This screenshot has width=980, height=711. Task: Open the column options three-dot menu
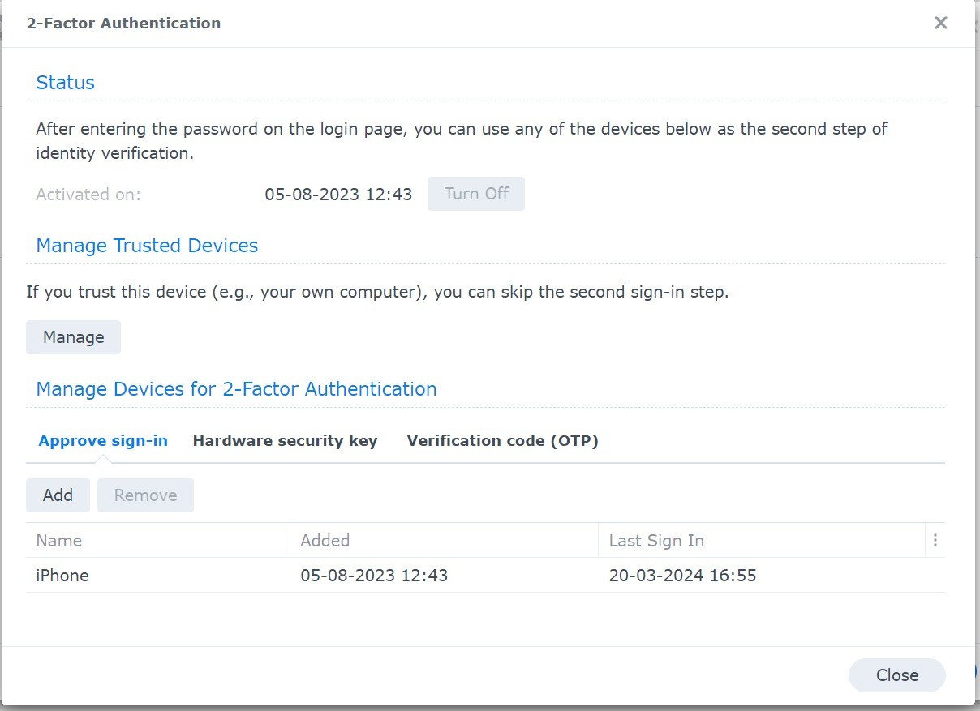tap(935, 540)
